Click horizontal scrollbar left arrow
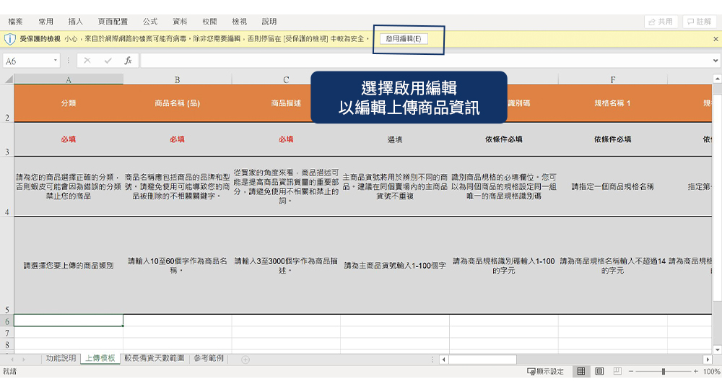The width and height of the screenshot is (722, 392). 444,360
